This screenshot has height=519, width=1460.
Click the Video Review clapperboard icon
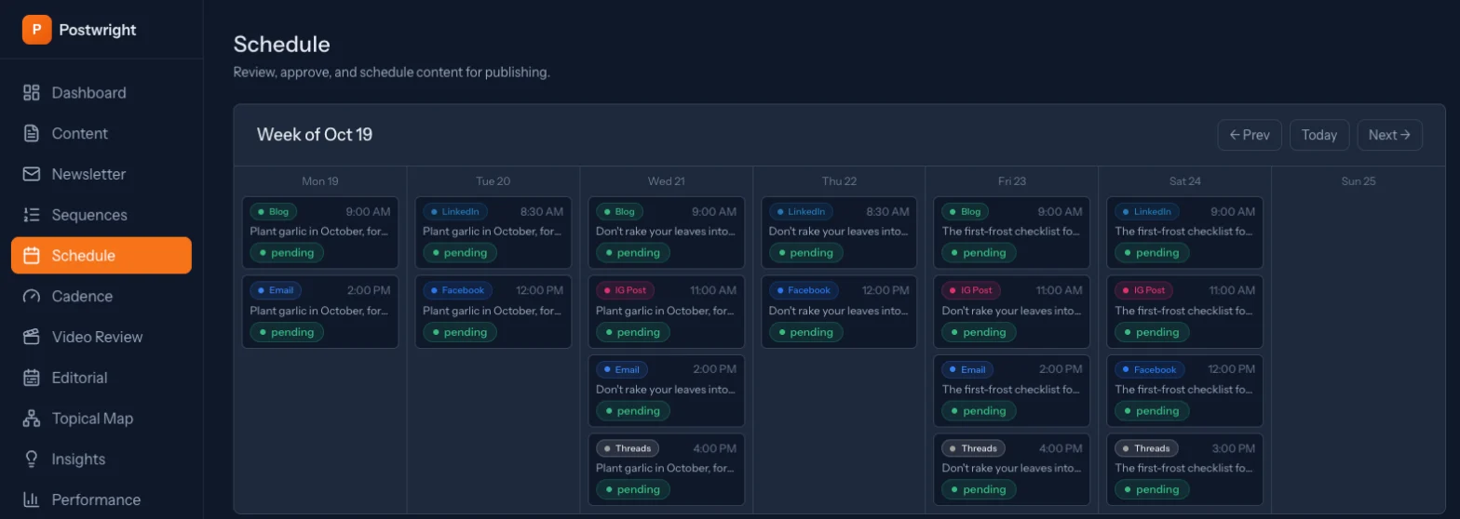point(32,337)
